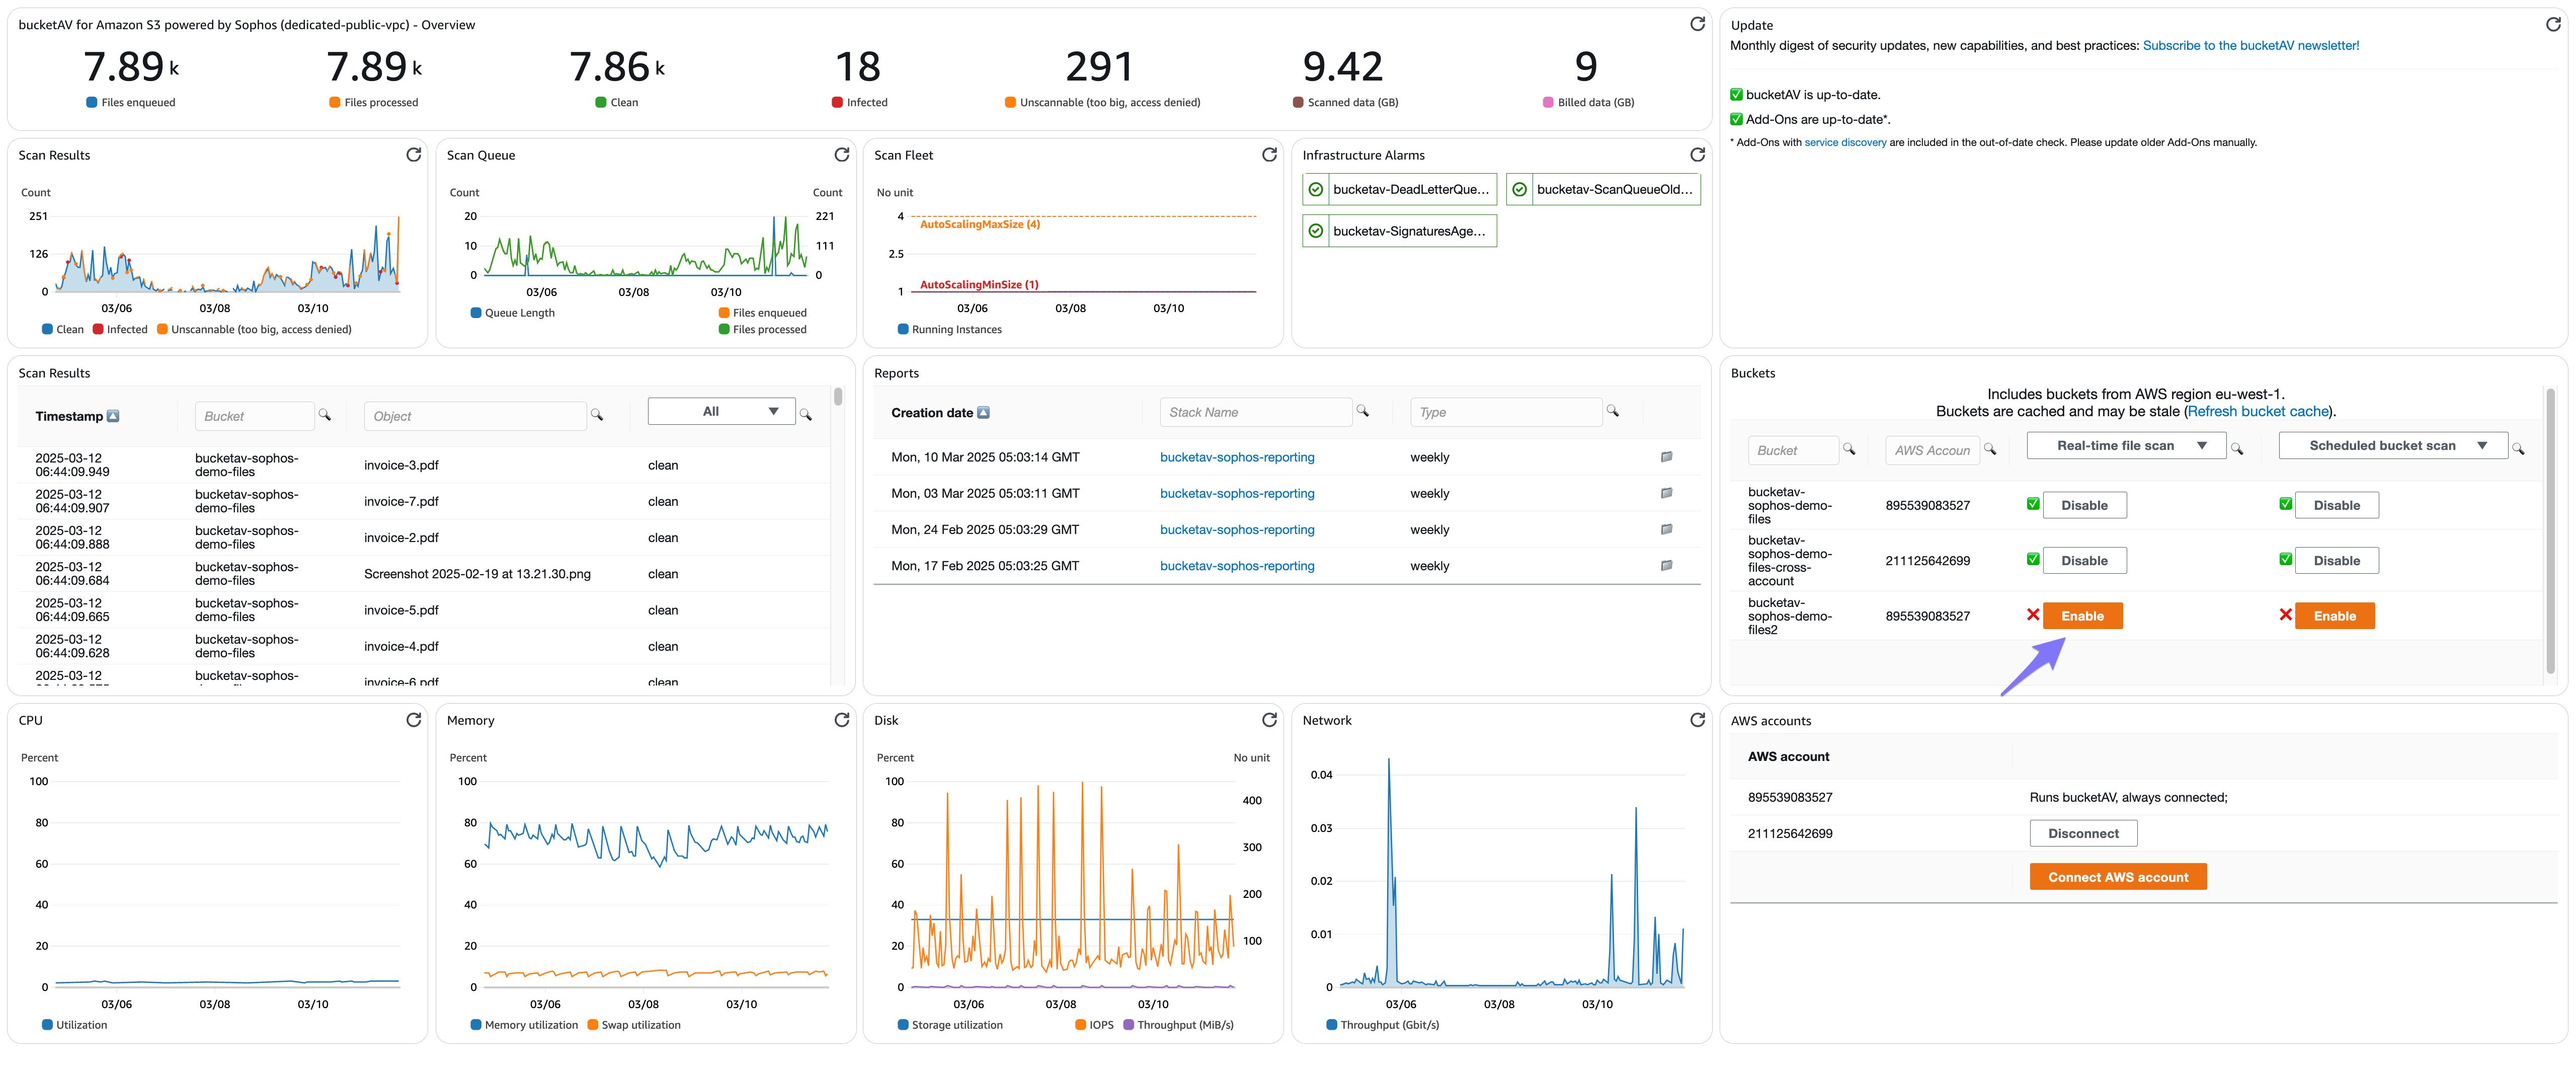
Task: Click the Bucket search magnifier in Scan Results
Action: pos(324,415)
